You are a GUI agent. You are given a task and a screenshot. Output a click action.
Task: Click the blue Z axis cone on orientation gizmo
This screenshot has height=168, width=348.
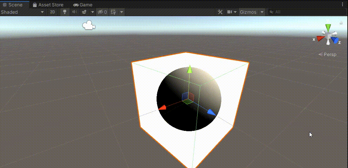334,40
